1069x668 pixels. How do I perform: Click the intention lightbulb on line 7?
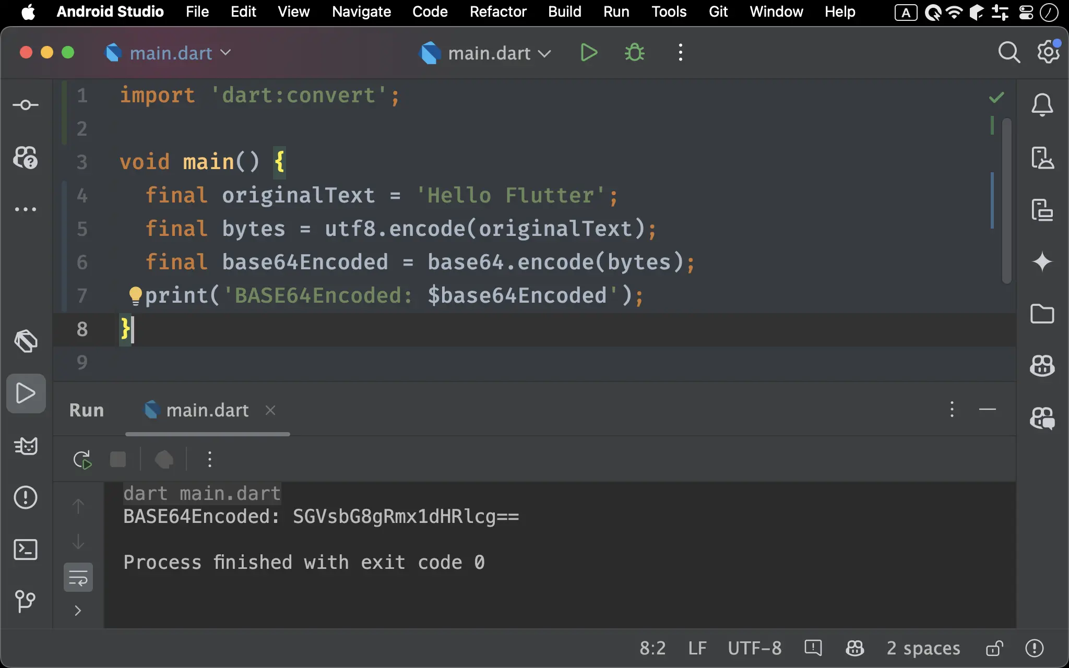click(135, 296)
